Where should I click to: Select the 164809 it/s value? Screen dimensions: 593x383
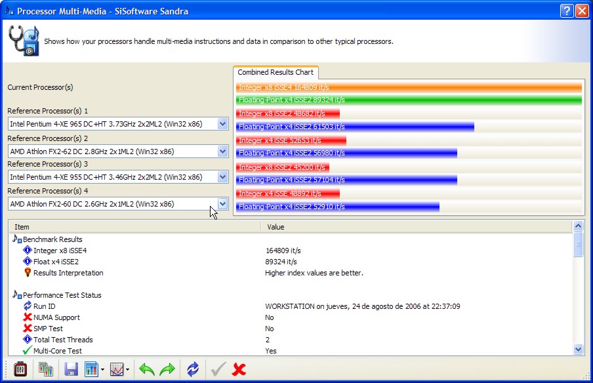[x=283, y=251]
